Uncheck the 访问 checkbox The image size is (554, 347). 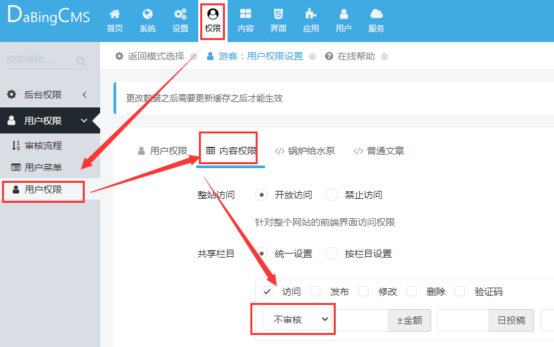coord(268,292)
